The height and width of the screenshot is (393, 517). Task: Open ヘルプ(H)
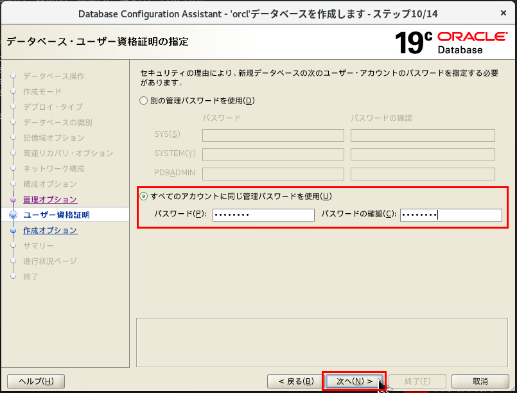pos(35,380)
